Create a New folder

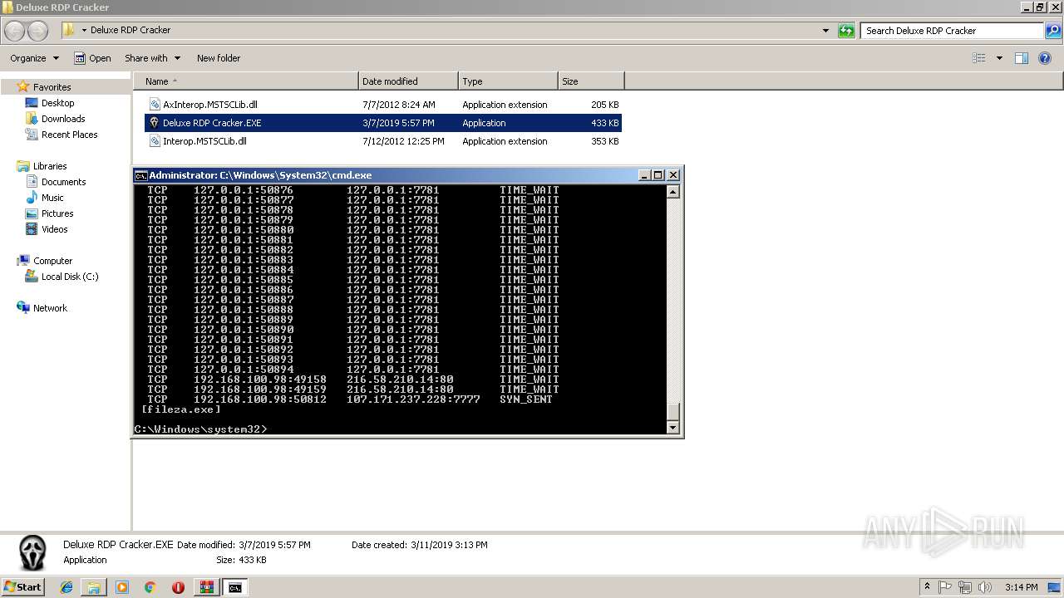coord(219,58)
